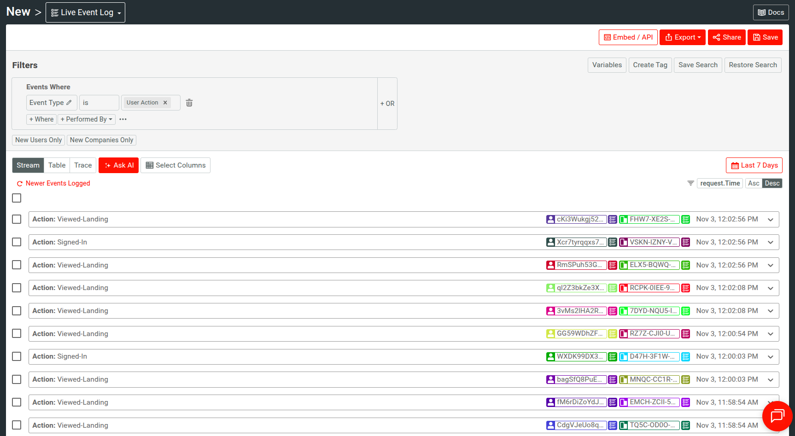Open the Export dropdown
The width and height of the screenshot is (795, 436).
pyautogui.click(x=682, y=37)
